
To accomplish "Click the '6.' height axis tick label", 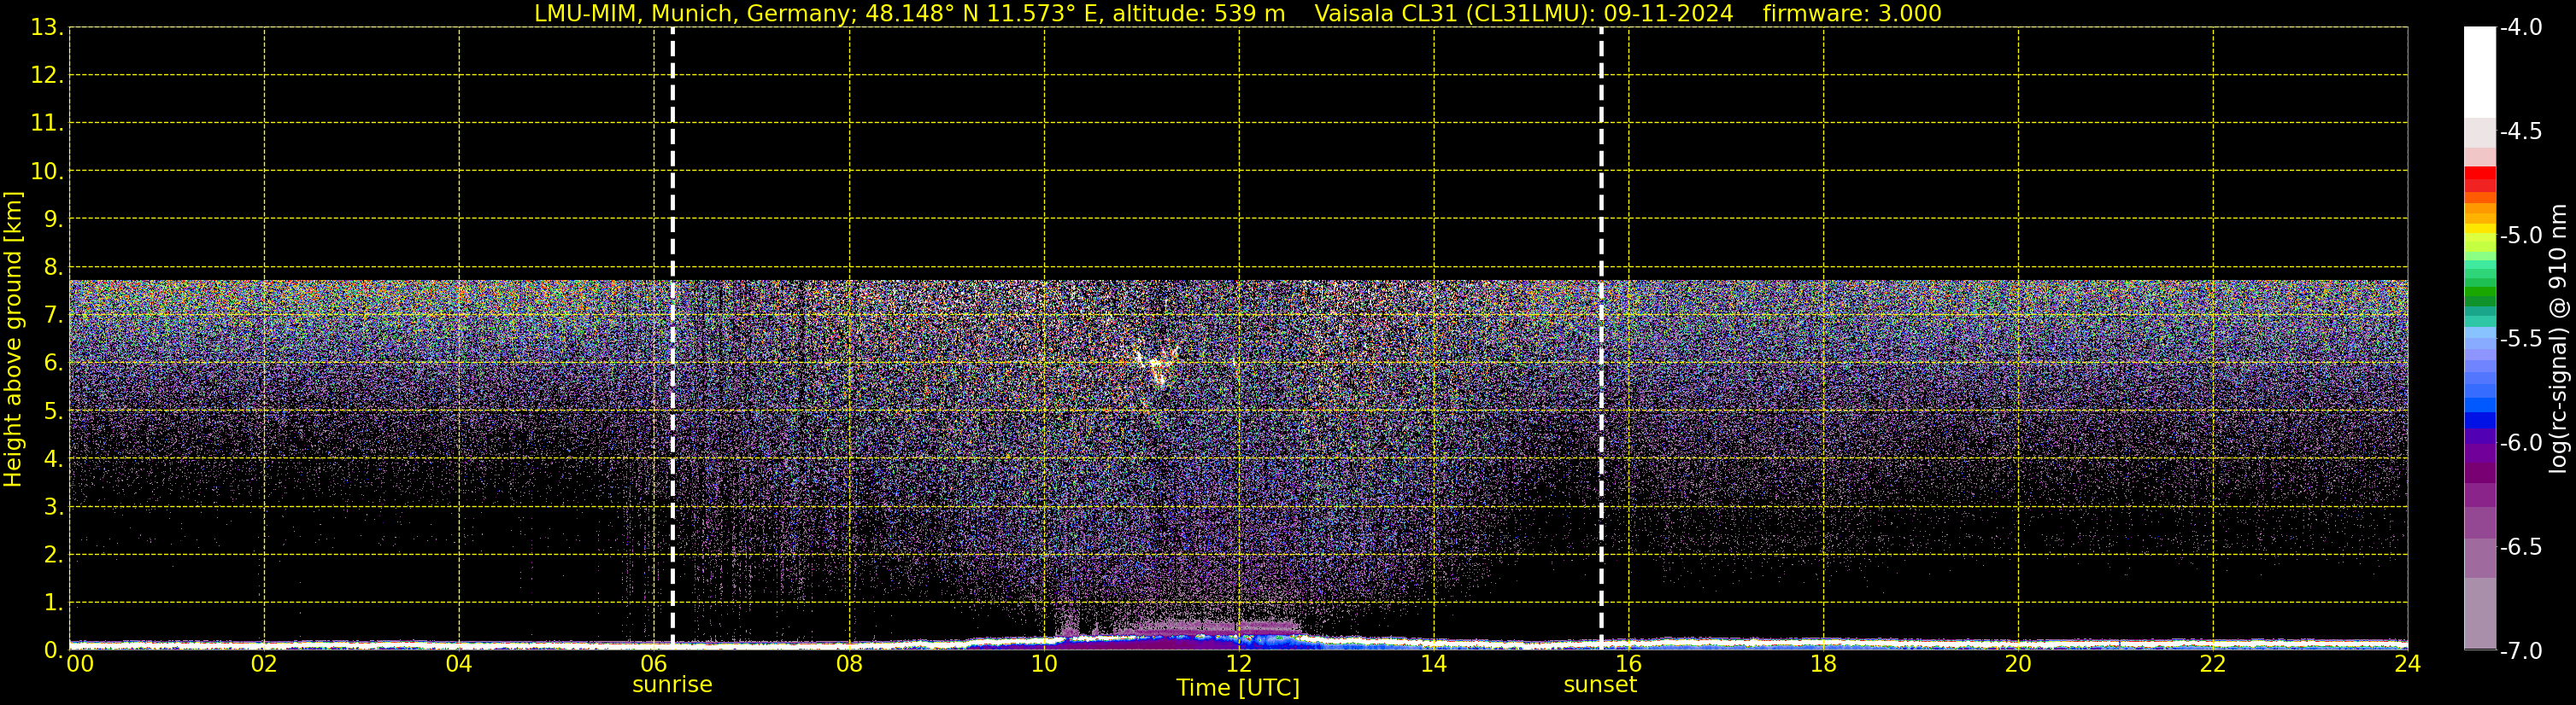I will [53, 363].
